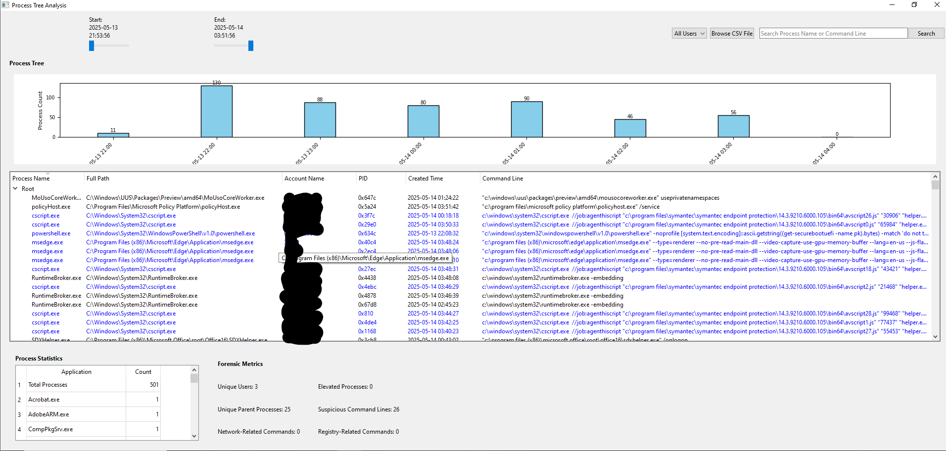Focus the process name search field
This screenshot has width=946, height=451.
833,34
